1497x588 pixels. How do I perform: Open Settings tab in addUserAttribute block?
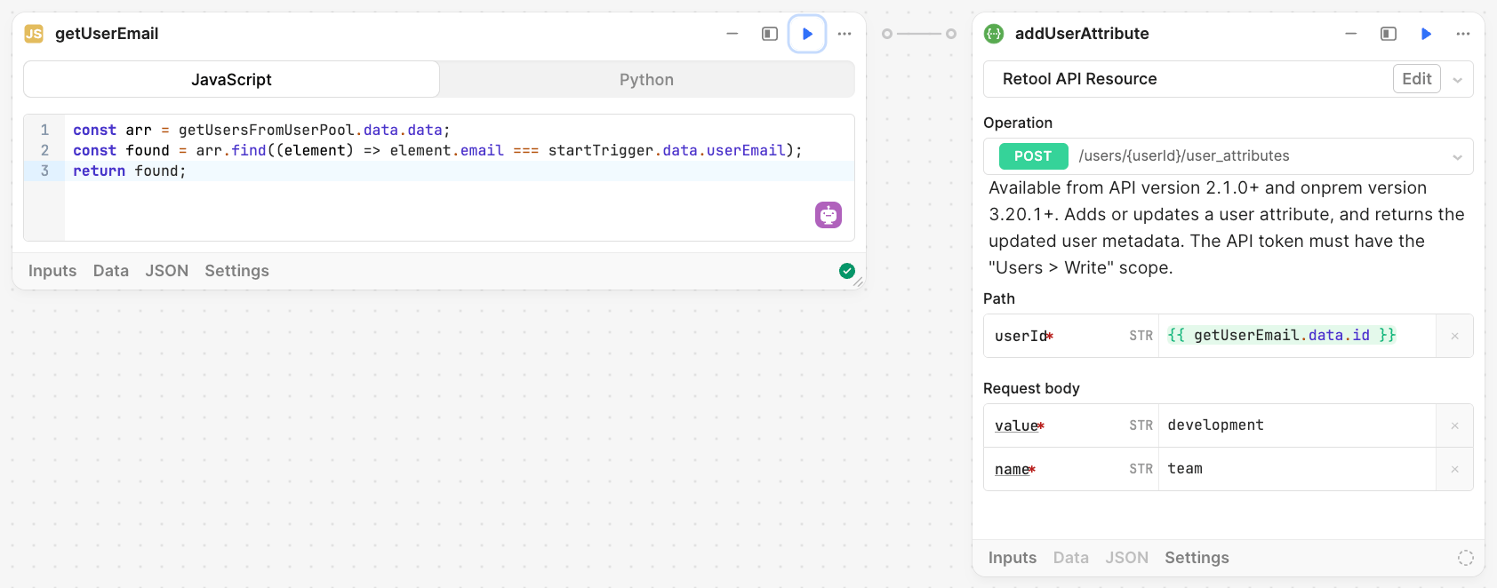[1197, 558]
